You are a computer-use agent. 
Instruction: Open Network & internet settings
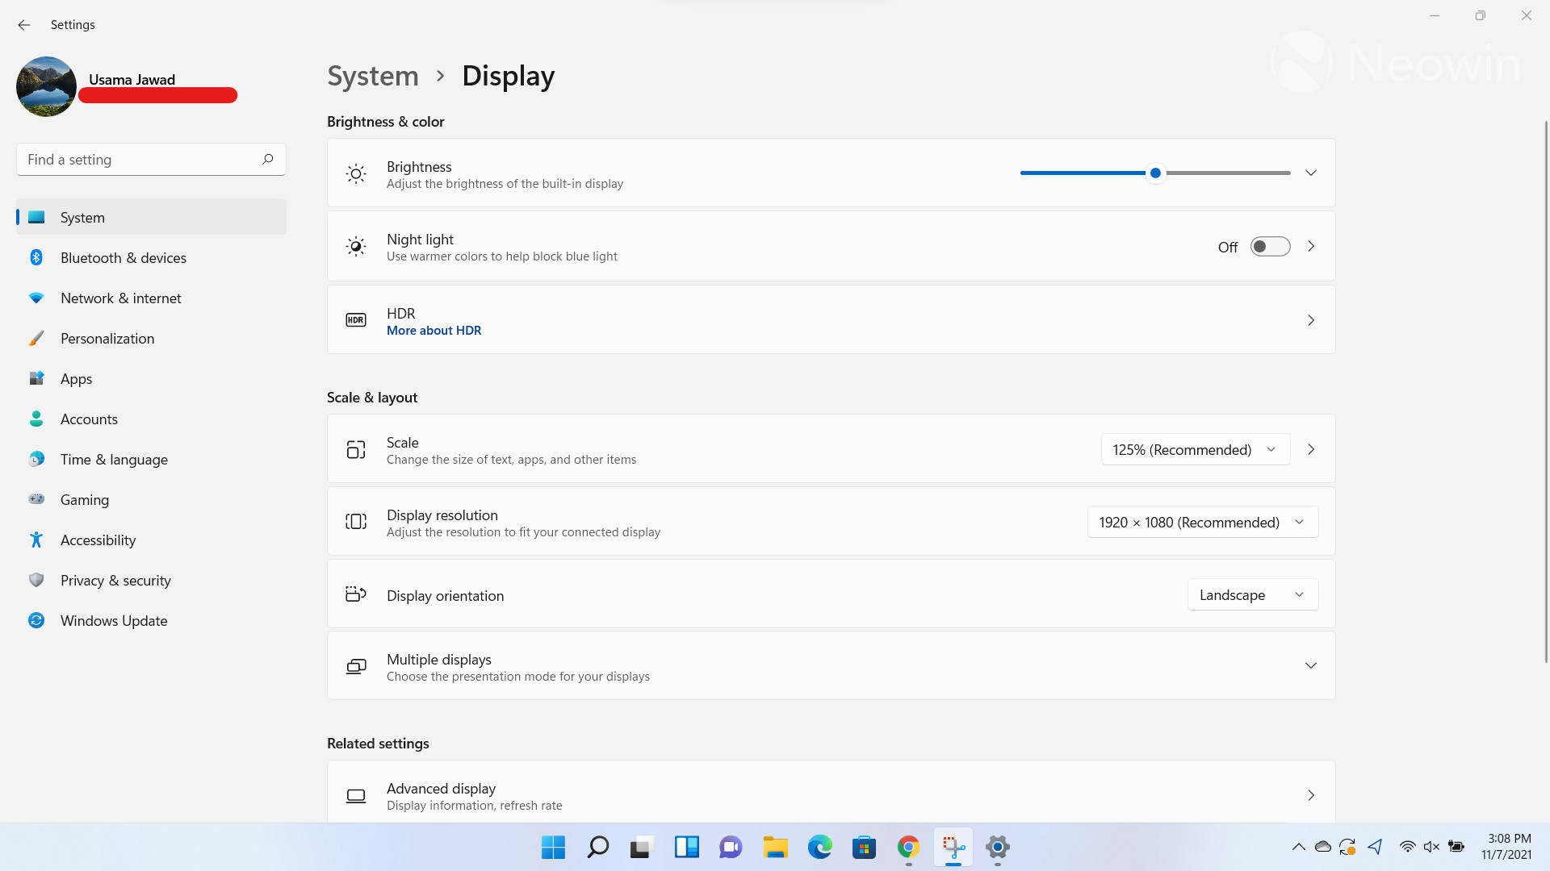point(120,298)
